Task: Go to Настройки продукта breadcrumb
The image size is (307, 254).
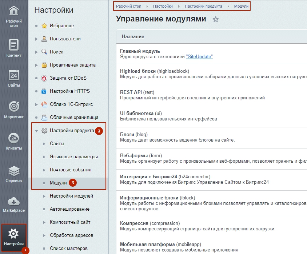Action: pos(203,6)
